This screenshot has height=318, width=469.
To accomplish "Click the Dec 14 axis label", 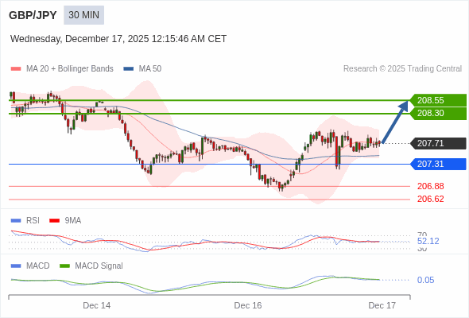I will click(x=97, y=305).
